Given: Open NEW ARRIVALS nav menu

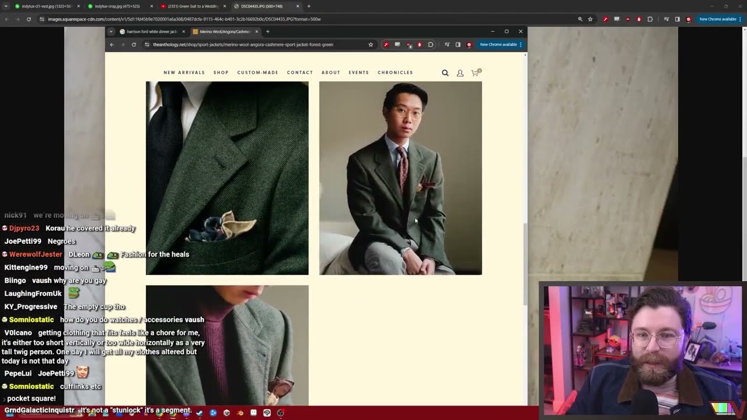Looking at the screenshot, I should (184, 73).
